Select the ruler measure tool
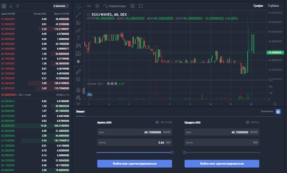Image resolution: width=287 pixels, height=173 pixels. pos(78,72)
